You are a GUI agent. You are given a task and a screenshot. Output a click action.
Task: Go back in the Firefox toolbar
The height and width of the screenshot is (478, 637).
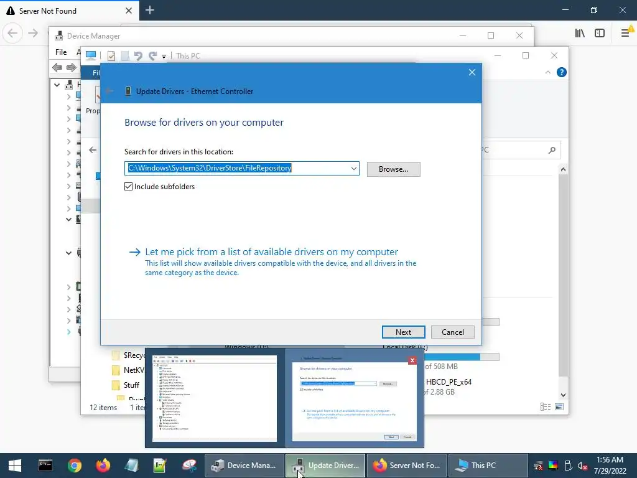(12, 33)
